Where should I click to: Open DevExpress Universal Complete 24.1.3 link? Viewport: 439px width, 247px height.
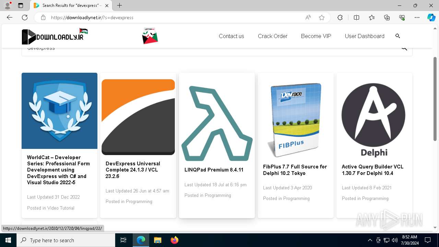coord(133,170)
